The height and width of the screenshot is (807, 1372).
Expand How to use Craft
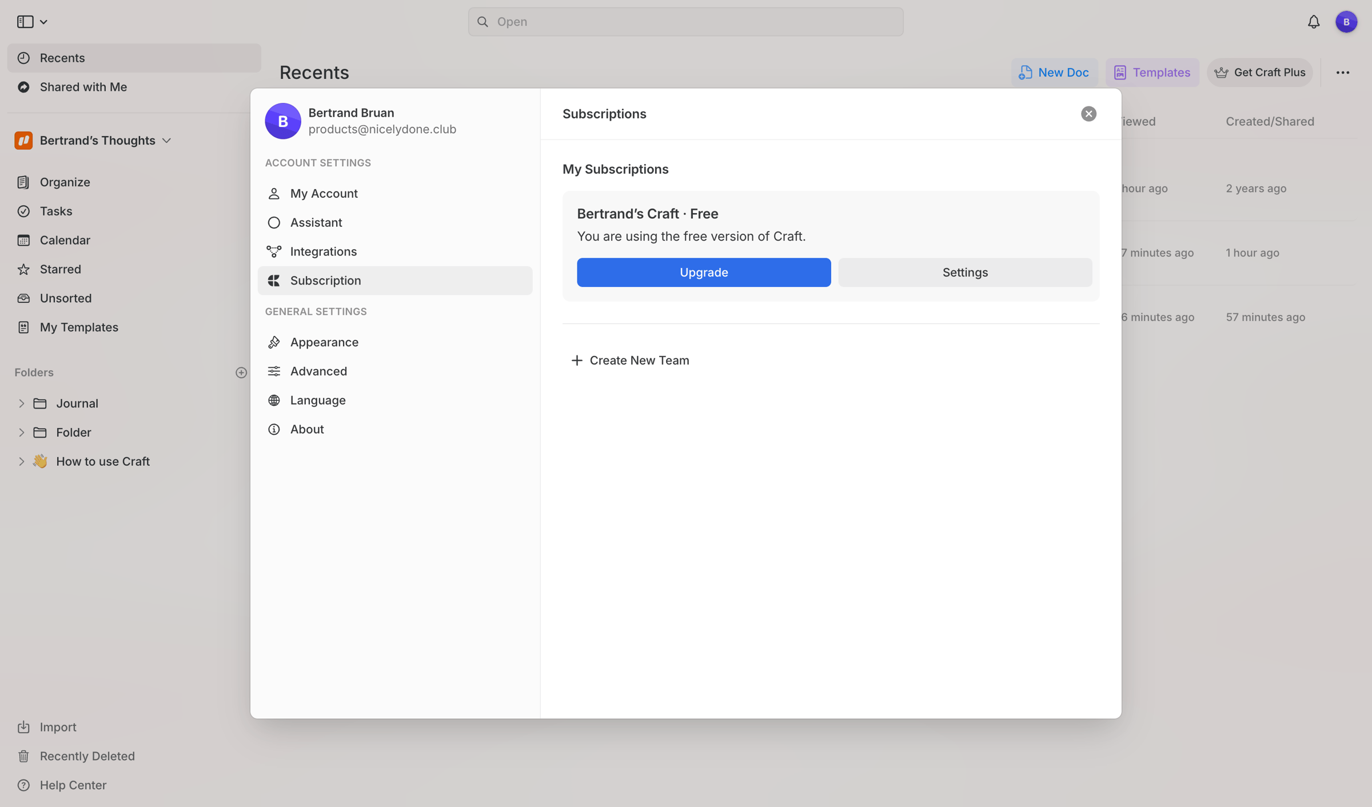click(x=21, y=462)
